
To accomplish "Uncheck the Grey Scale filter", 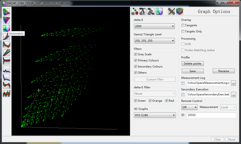I will click(135, 54).
